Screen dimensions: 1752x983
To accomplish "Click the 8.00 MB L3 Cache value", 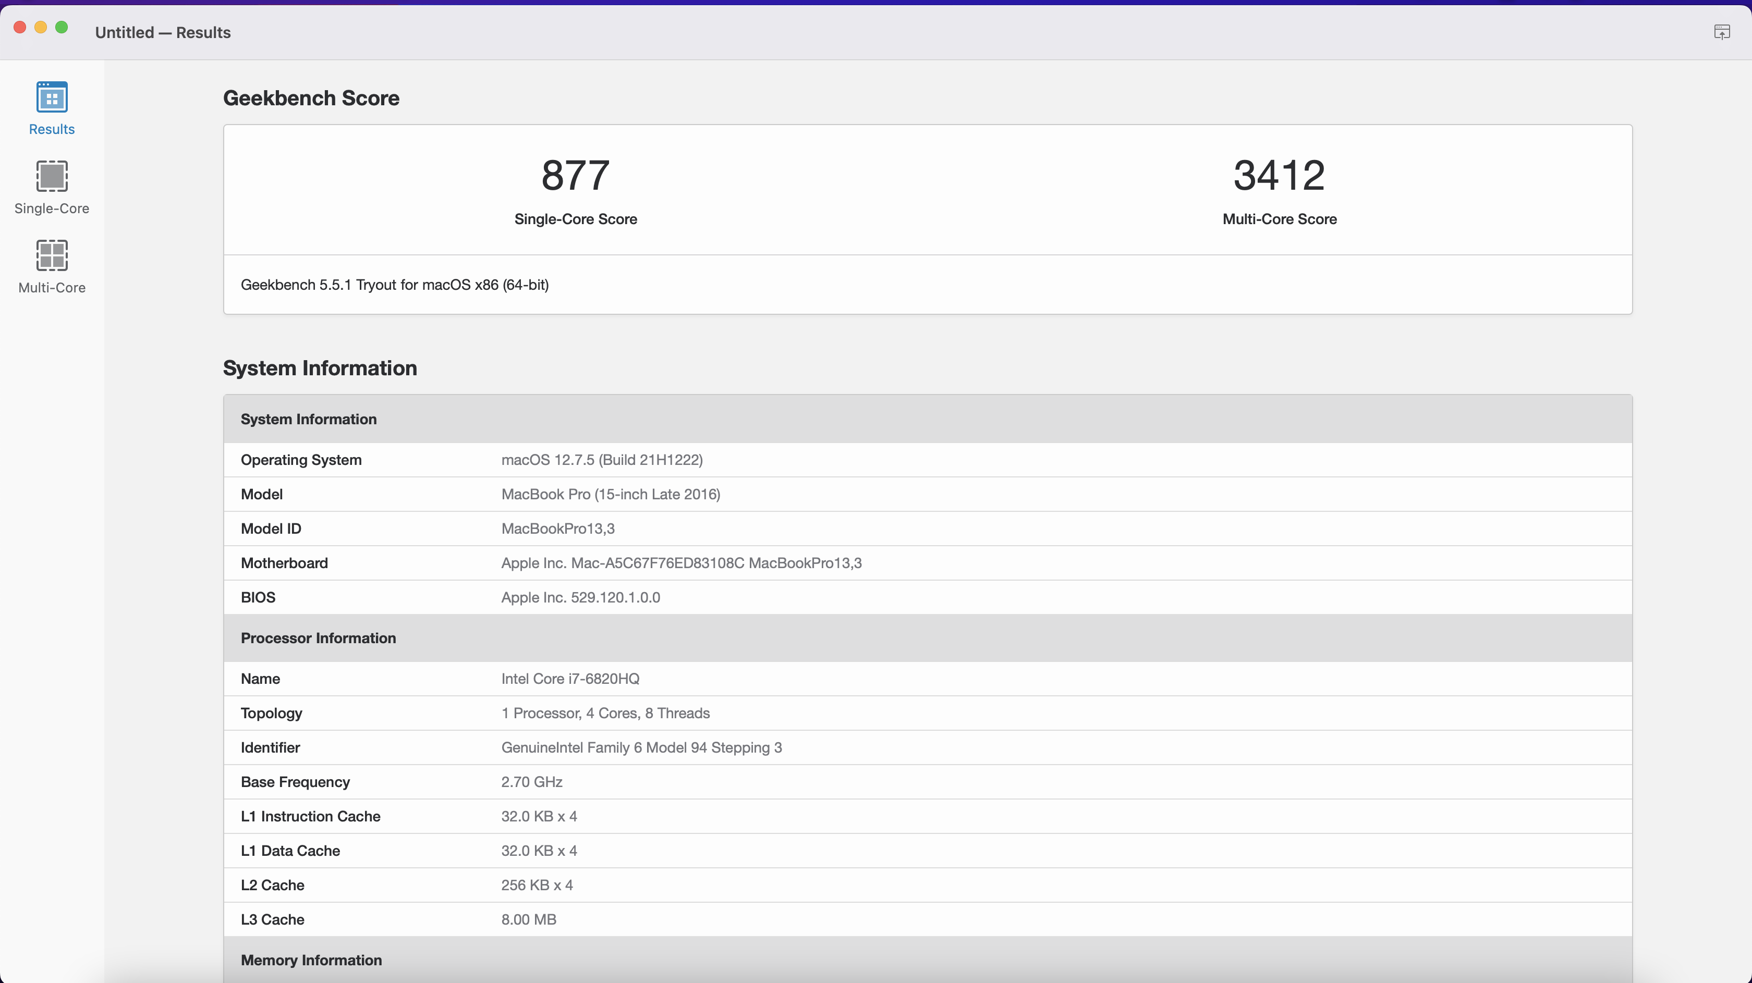I will click(x=528, y=920).
